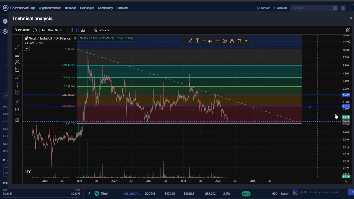Select the trend line drawing tool
The height and width of the screenshot is (199, 354).
(x=17, y=47)
